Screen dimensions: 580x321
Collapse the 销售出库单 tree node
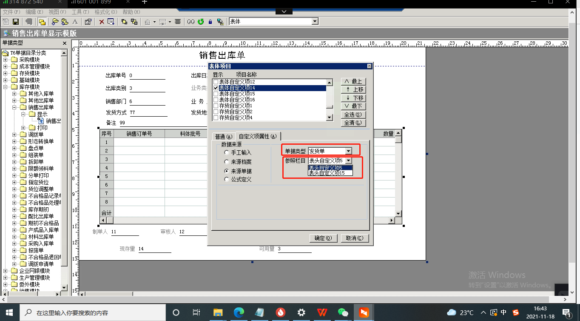pyautogui.click(x=14, y=107)
